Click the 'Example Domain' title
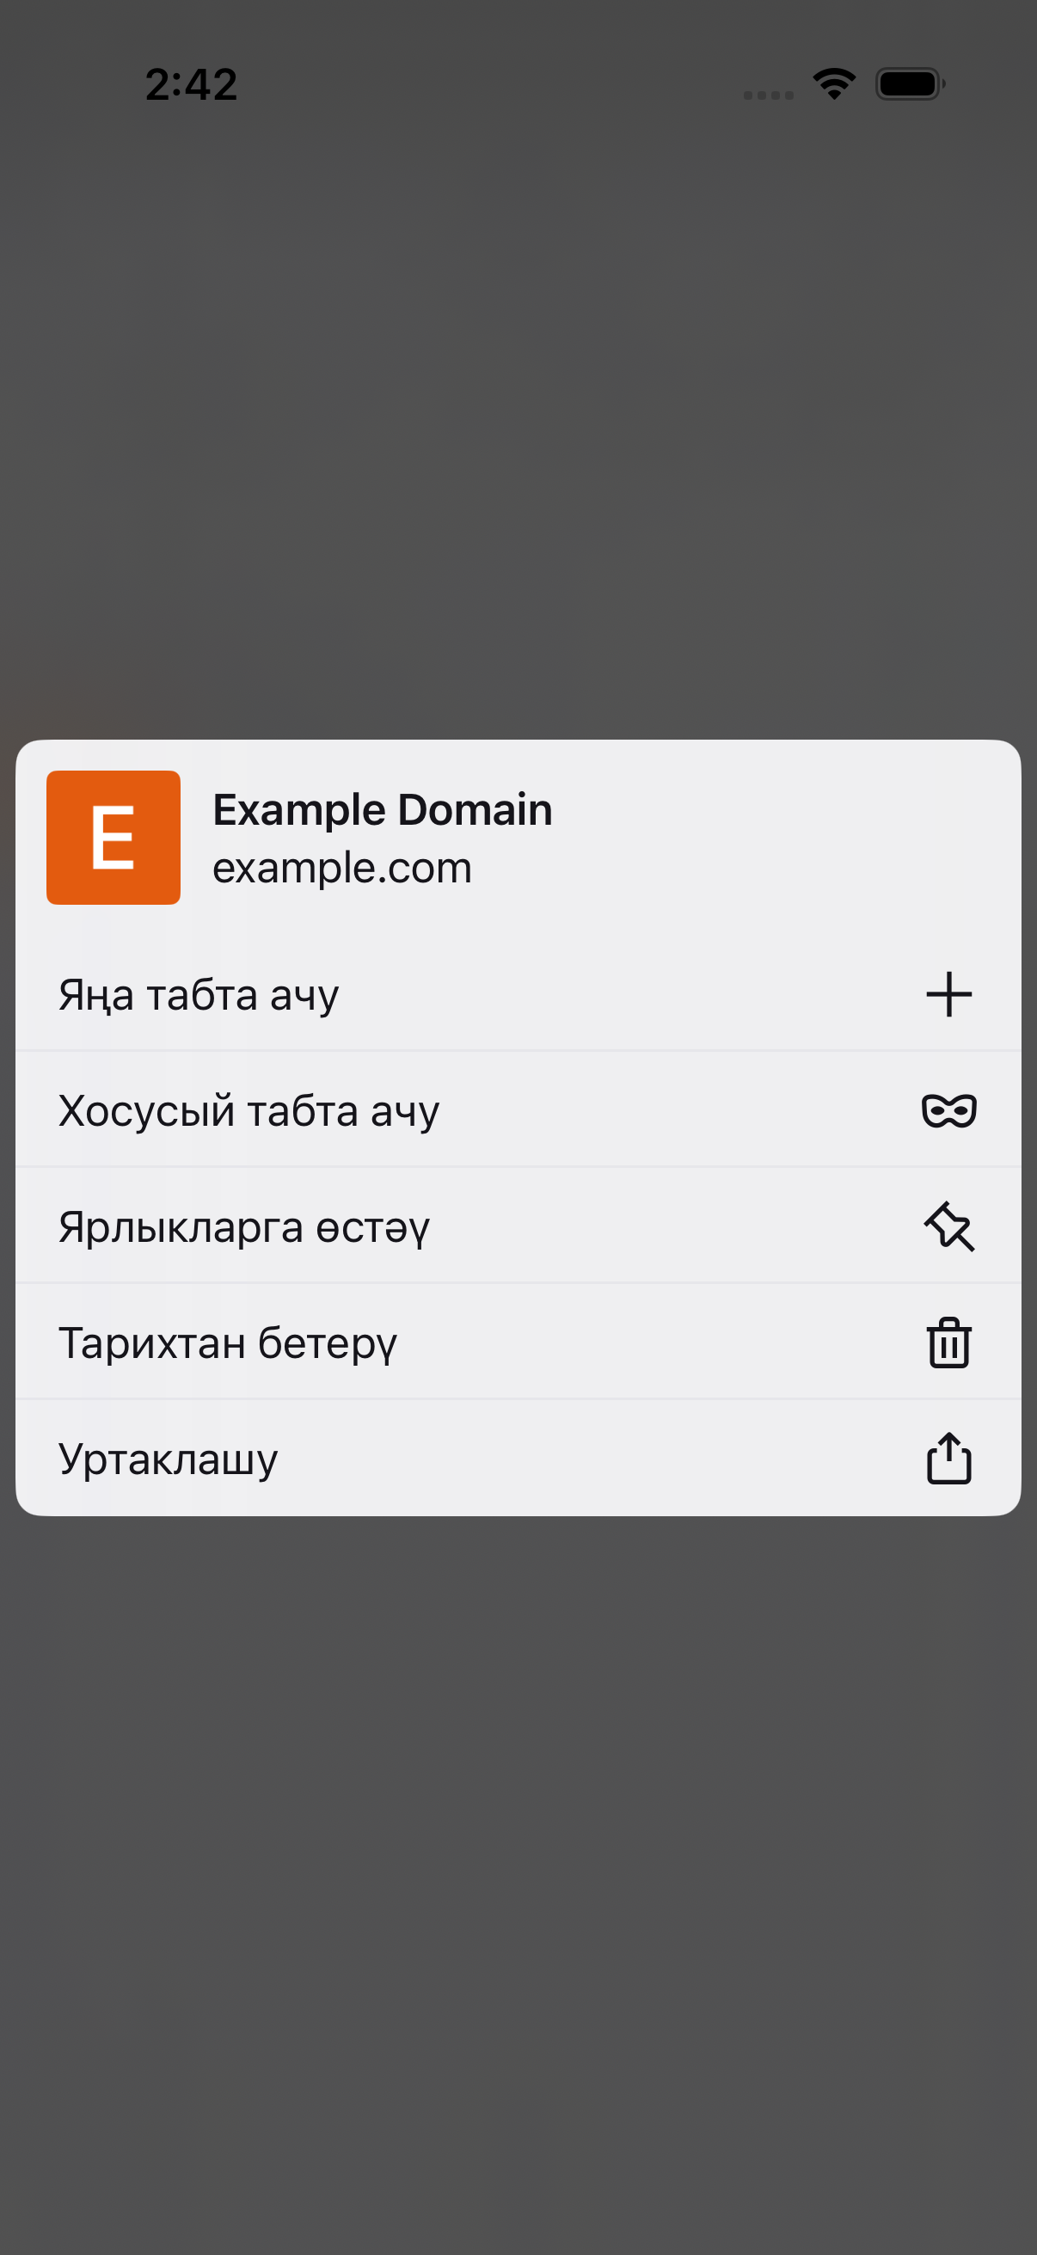The image size is (1037, 2255). click(383, 810)
